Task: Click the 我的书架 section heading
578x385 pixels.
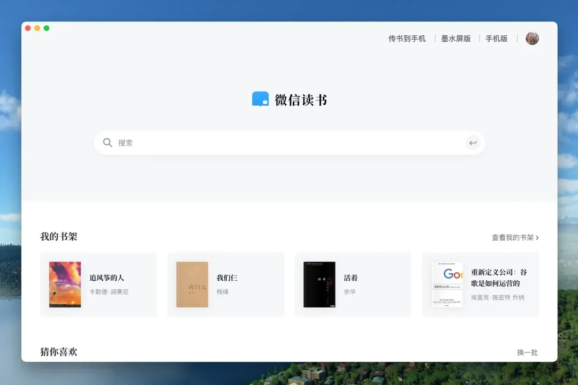Action: tap(59, 236)
